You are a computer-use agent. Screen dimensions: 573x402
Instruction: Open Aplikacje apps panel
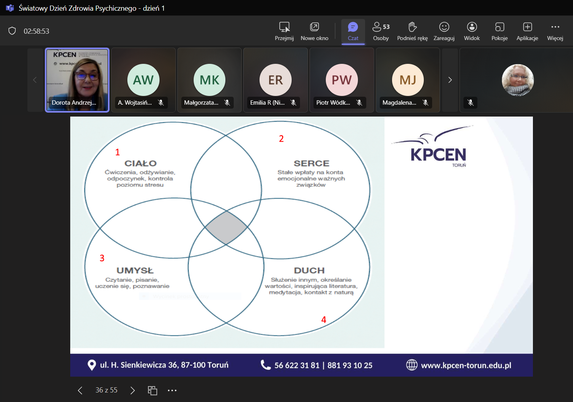pyautogui.click(x=527, y=31)
